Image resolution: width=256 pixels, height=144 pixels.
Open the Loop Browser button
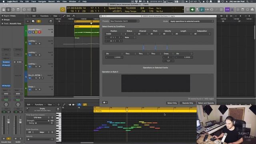coord(248,10)
